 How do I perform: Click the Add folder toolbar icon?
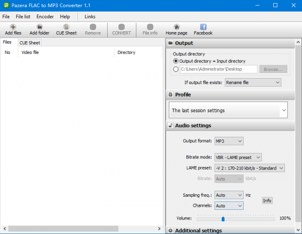coord(39,27)
